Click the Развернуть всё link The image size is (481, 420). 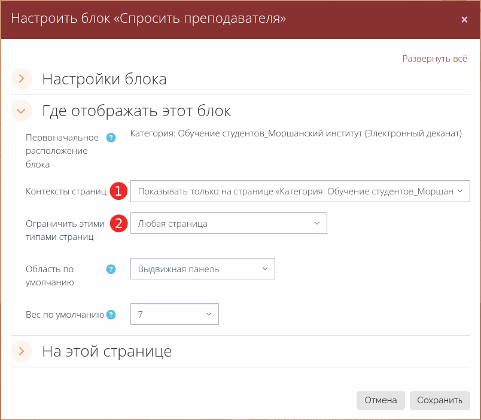[434, 59]
